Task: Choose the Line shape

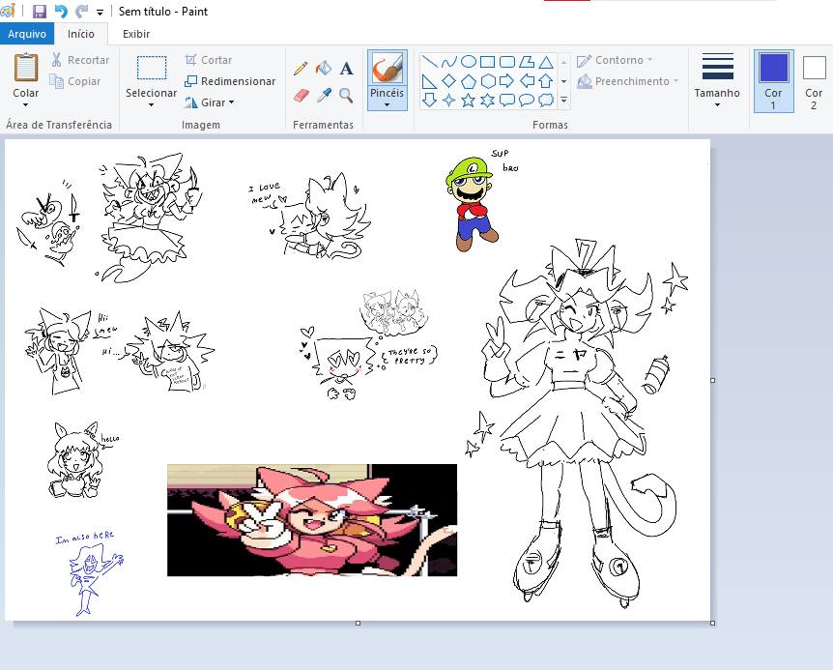Action: 430,62
